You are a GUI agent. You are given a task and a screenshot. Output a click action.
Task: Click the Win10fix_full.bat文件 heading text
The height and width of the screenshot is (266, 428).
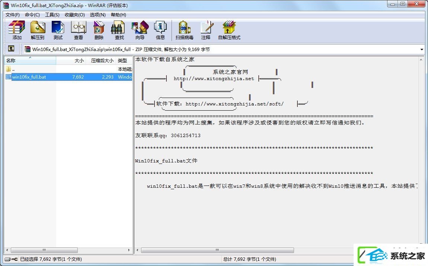pos(166,161)
